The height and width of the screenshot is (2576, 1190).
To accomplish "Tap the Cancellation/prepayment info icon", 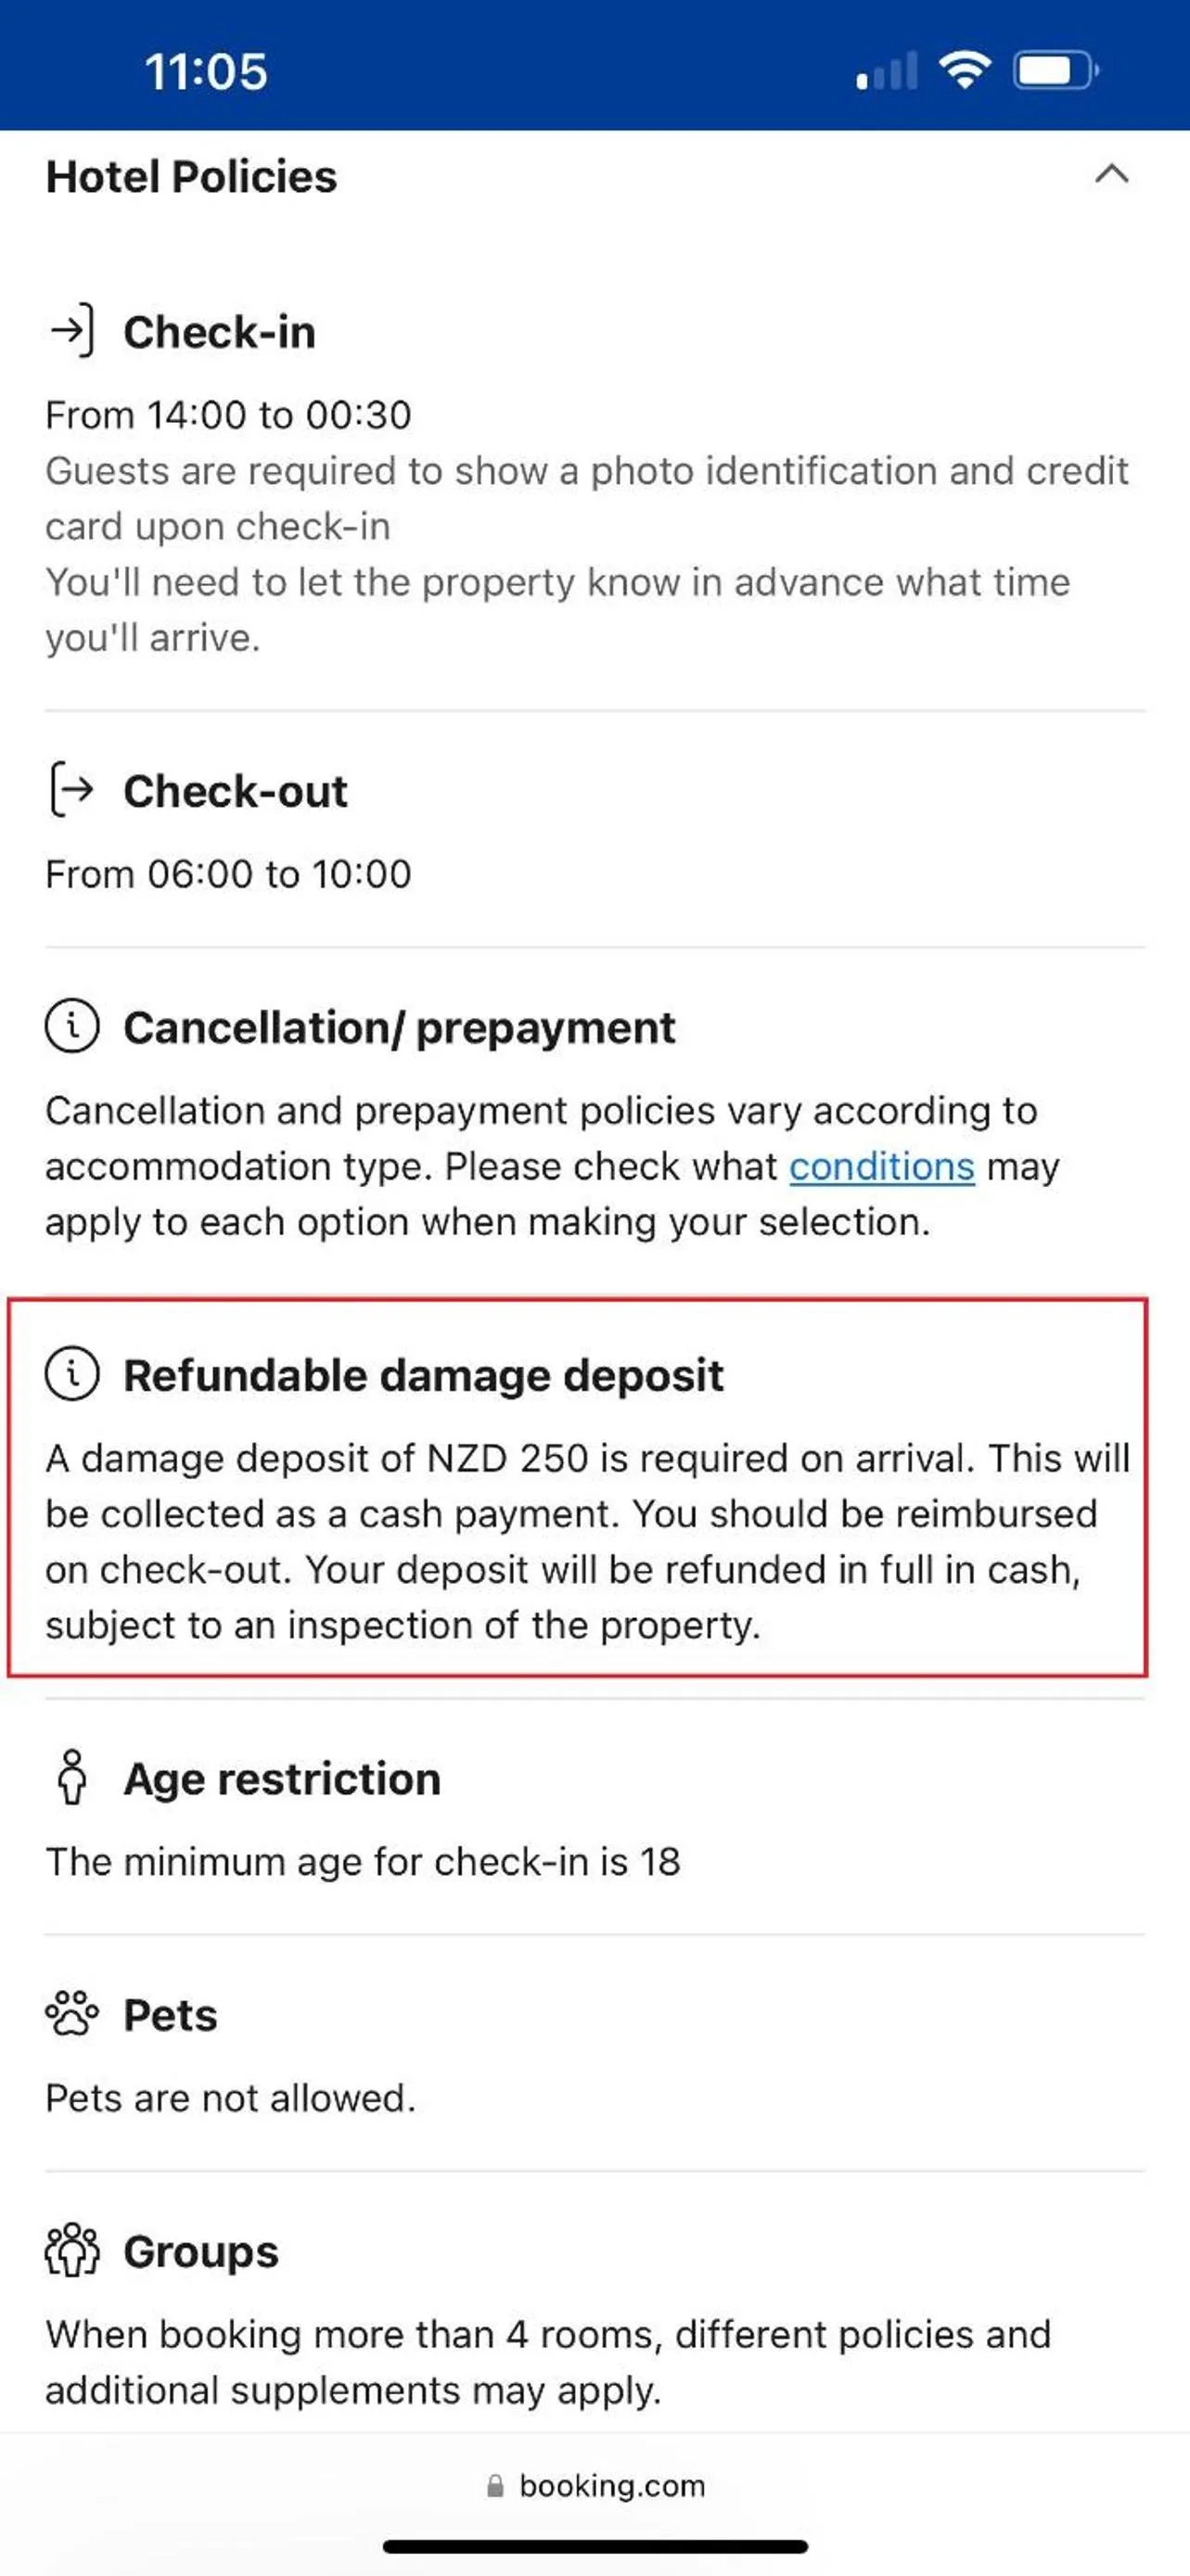I will [x=72, y=1026].
